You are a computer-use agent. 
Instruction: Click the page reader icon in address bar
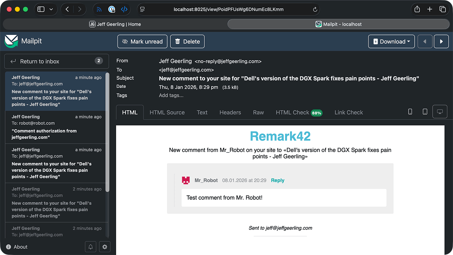click(x=142, y=9)
